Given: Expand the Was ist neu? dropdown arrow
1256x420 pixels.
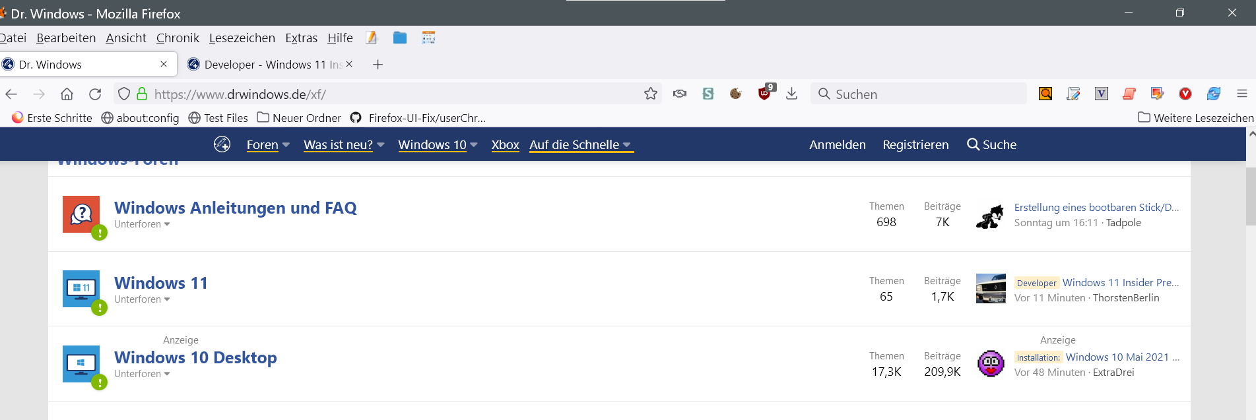Looking at the screenshot, I should 381,145.
